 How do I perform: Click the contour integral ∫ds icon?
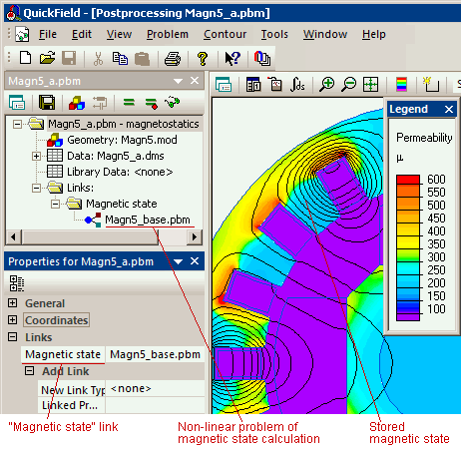coord(297,85)
